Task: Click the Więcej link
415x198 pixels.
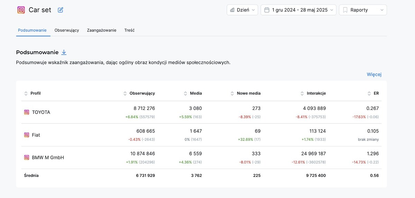Action: 374,74
